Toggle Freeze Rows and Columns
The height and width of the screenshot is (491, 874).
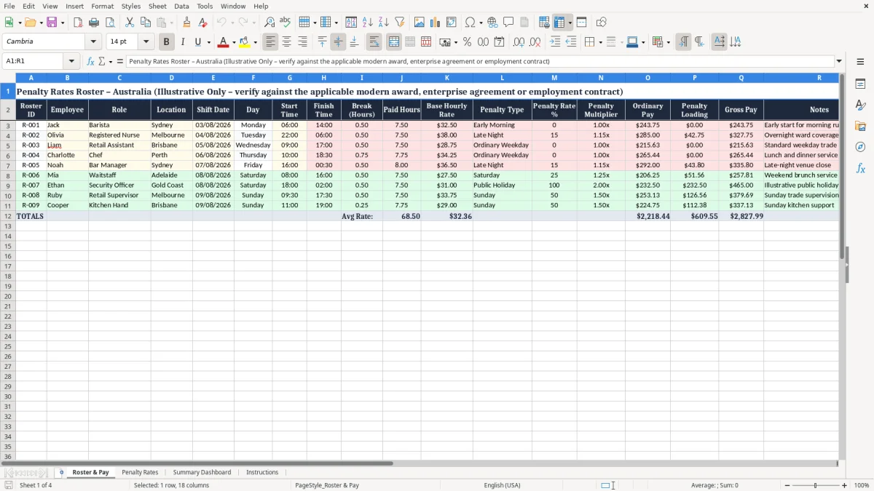pos(559,23)
